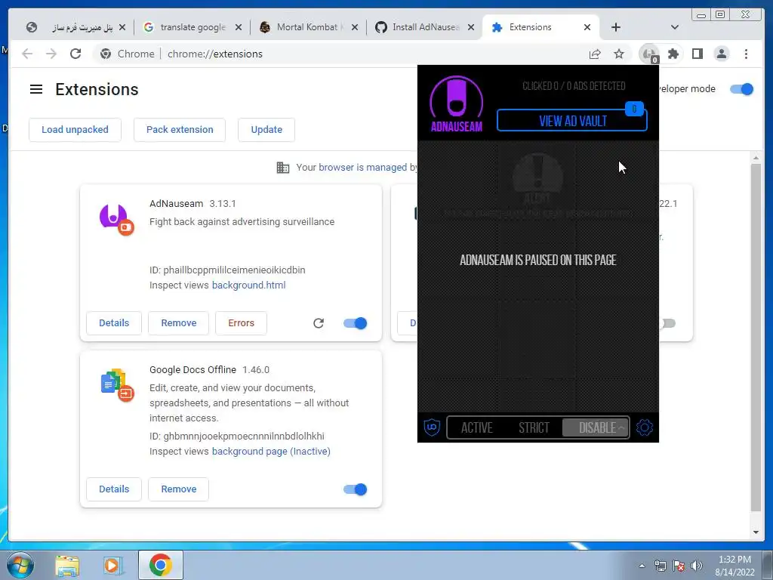Click the taskbar clock showing 1:32 PM
Image resolution: width=773 pixels, height=580 pixels.
point(735,566)
